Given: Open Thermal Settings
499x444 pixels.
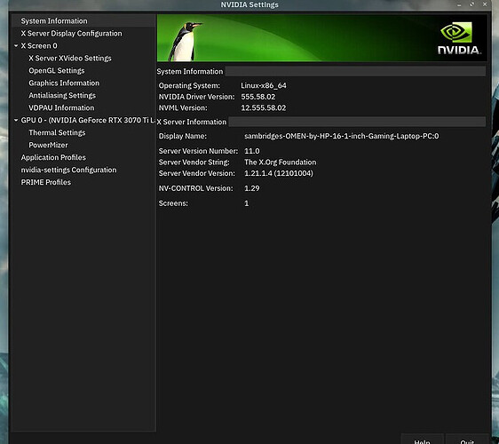Looking at the screenshot, I should [x=57, y=132].
